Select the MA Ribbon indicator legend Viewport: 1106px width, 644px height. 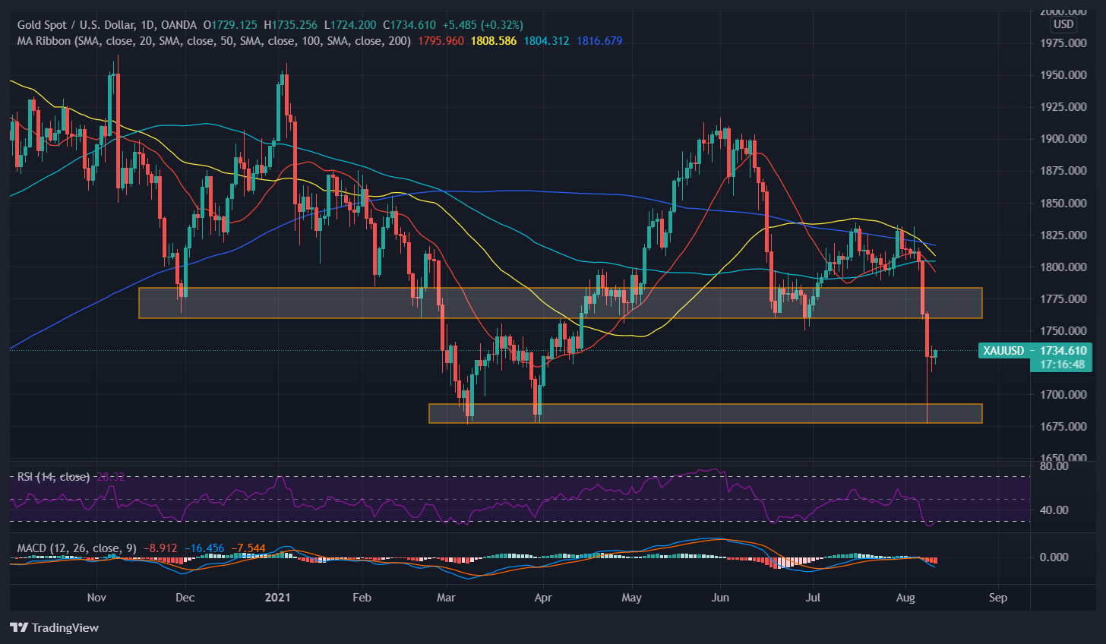point(214,41)
